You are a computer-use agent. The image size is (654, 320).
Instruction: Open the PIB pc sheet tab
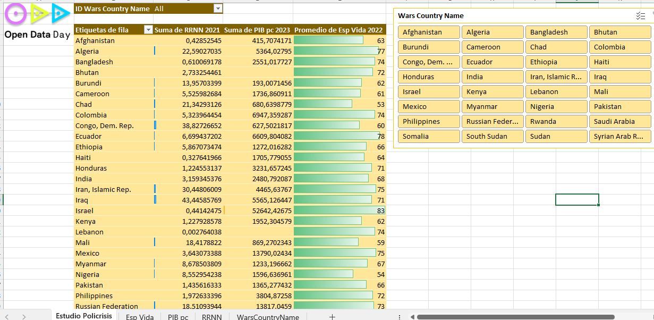(x=178, y=317)
